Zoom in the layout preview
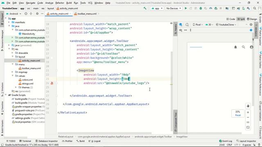This screenshot has width=262, height=147. [x=248, y=112]
